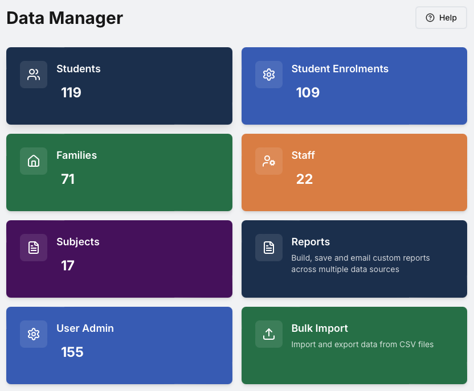This screenshot has height=391, width=474.
Task: Click the Students people icon
Action: (x=34, y=75)
